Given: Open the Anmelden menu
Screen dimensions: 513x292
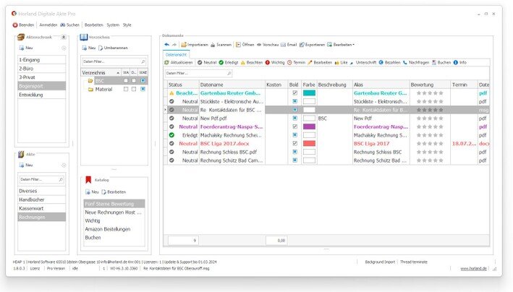Looking at the screenshot, I should [x=48, y=25].
